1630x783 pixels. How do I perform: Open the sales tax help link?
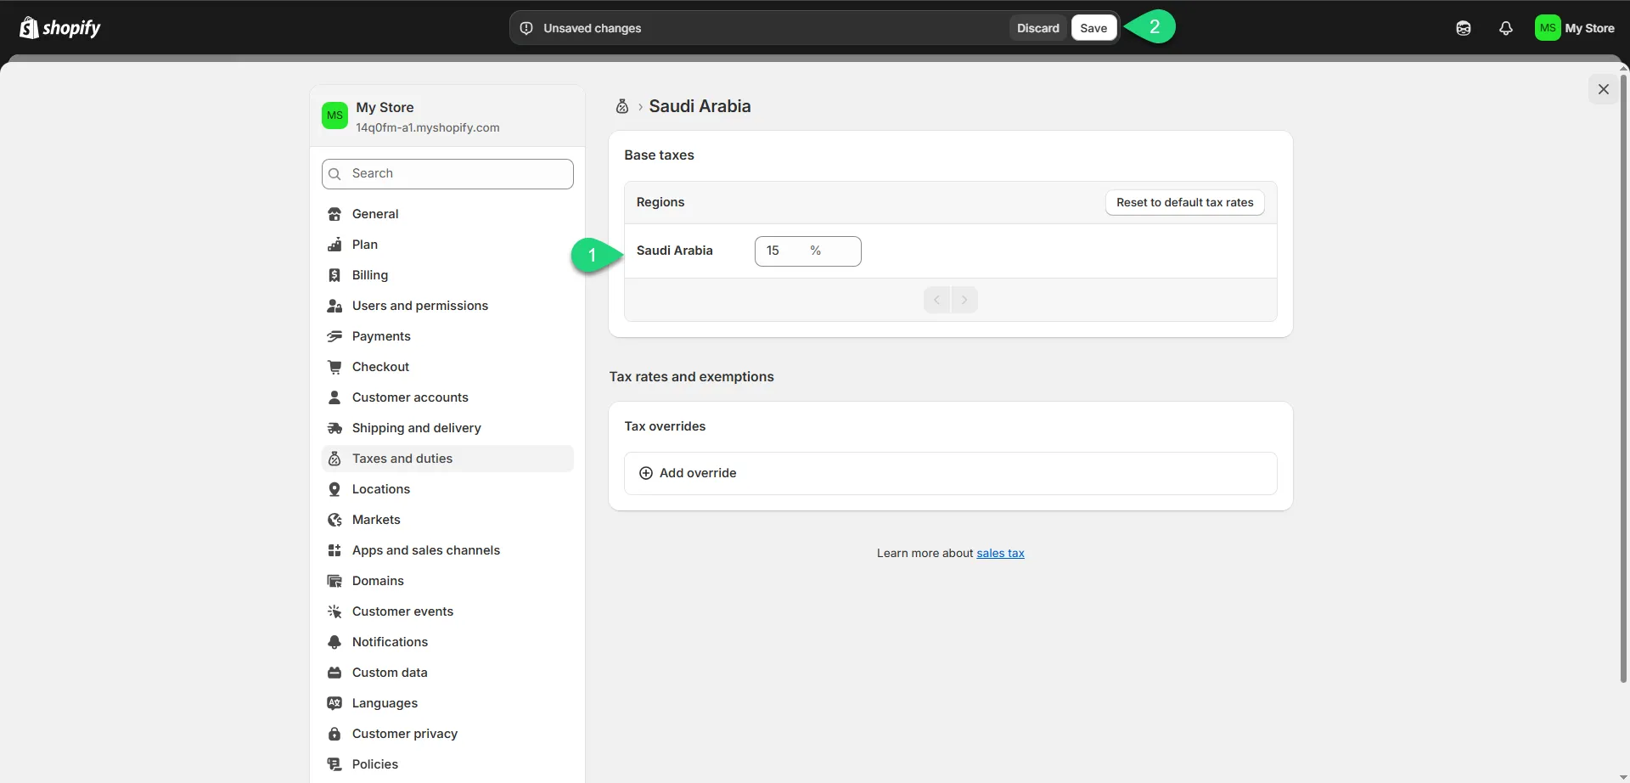click(x=1000, y=554)
